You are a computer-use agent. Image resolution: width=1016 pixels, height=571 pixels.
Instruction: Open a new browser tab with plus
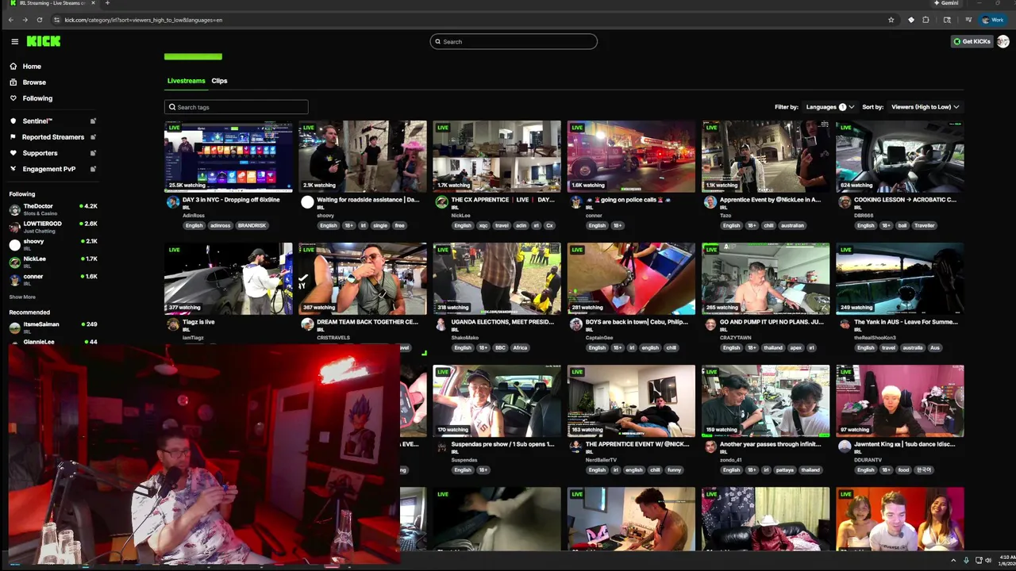point(107,3)
